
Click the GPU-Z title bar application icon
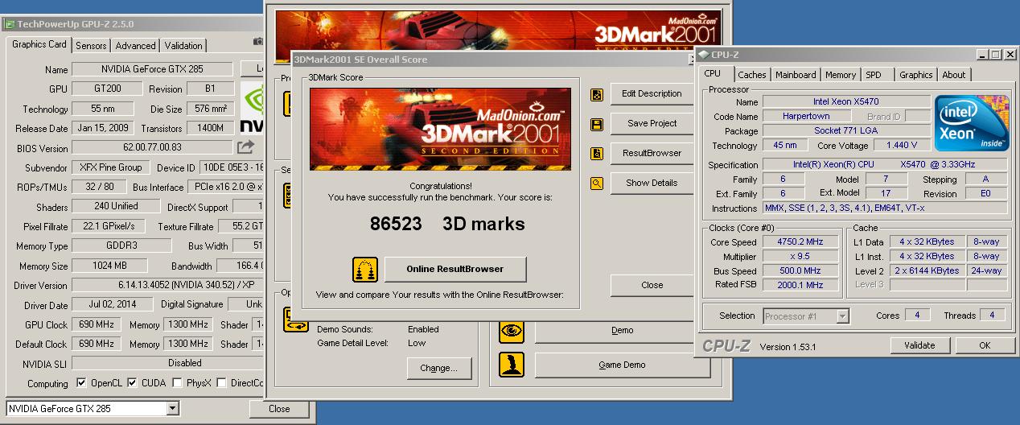tap(9, 23)
